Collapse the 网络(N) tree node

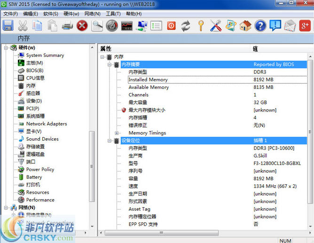tap(6, 208)
